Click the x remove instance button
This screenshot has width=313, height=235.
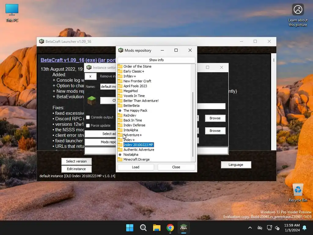point(90,76)
